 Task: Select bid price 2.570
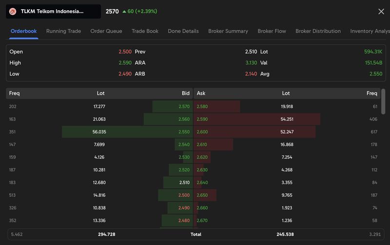184,106
